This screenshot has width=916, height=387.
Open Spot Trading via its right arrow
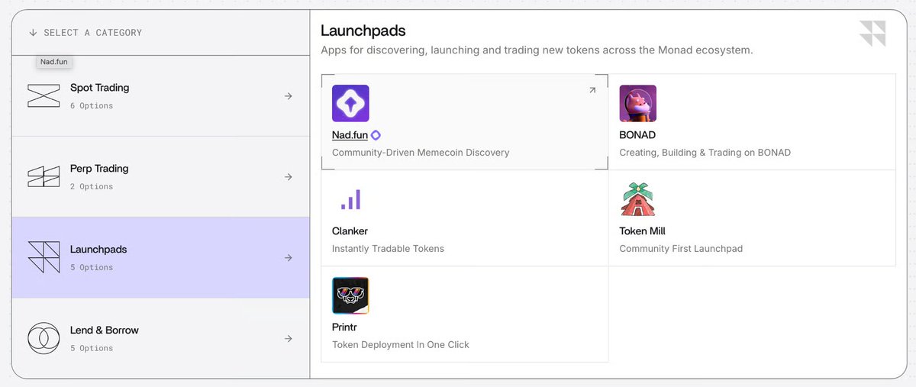[x=288, y=96]
